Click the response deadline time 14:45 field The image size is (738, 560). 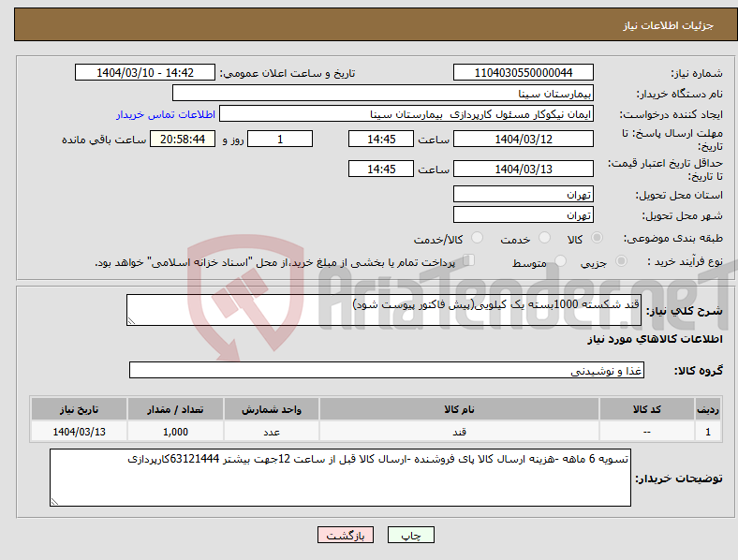(381, 139)
